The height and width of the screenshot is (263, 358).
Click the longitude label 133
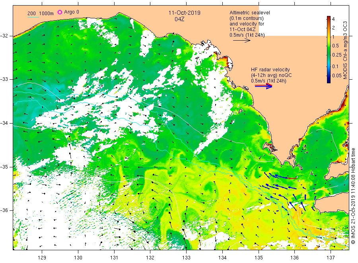point(186,258)
